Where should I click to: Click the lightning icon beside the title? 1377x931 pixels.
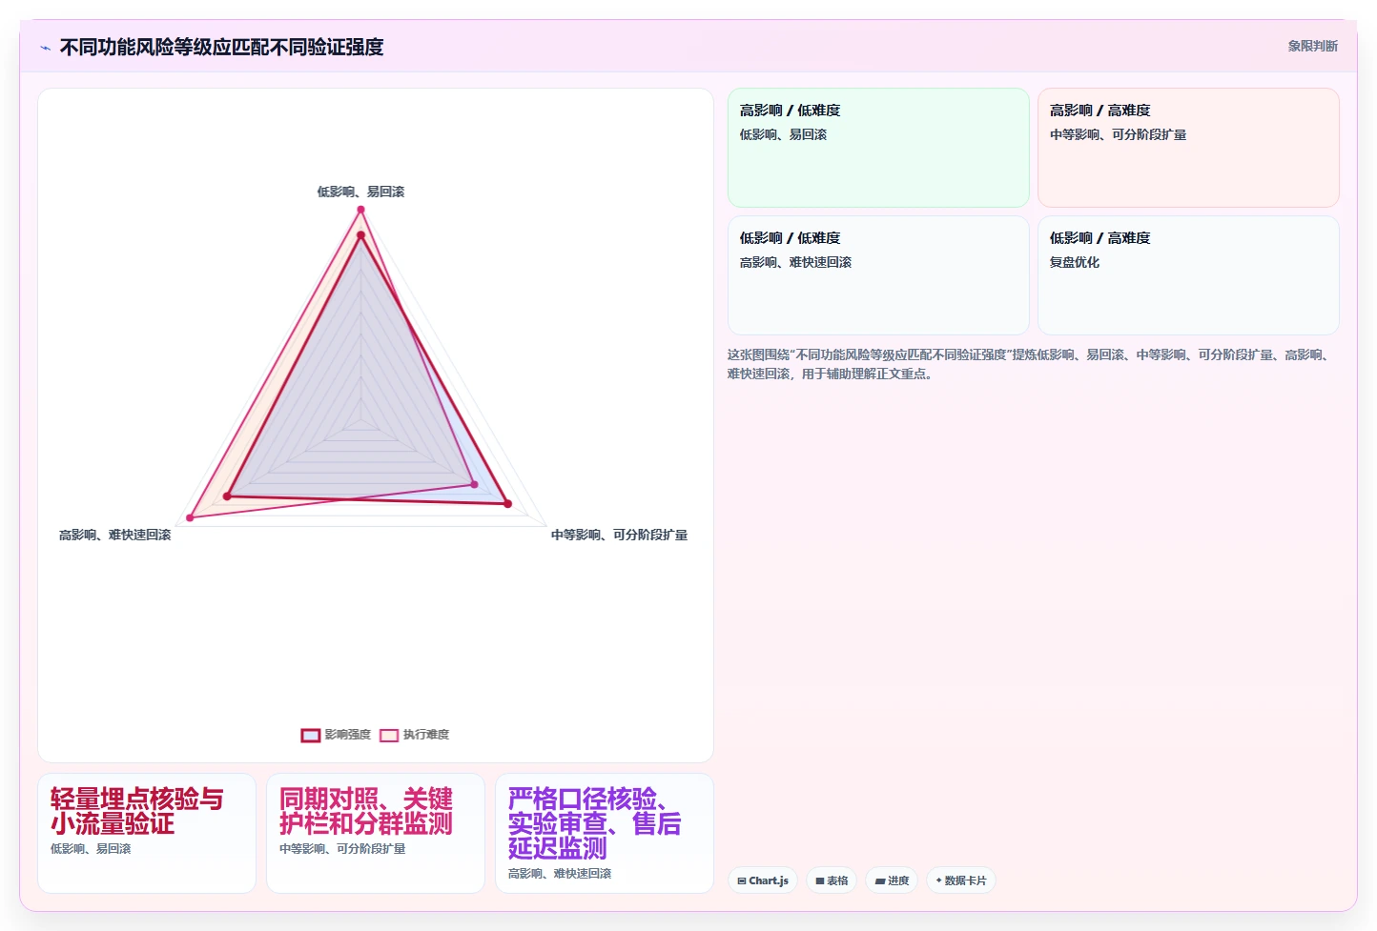pyautogui.click(x=45, y=48)
